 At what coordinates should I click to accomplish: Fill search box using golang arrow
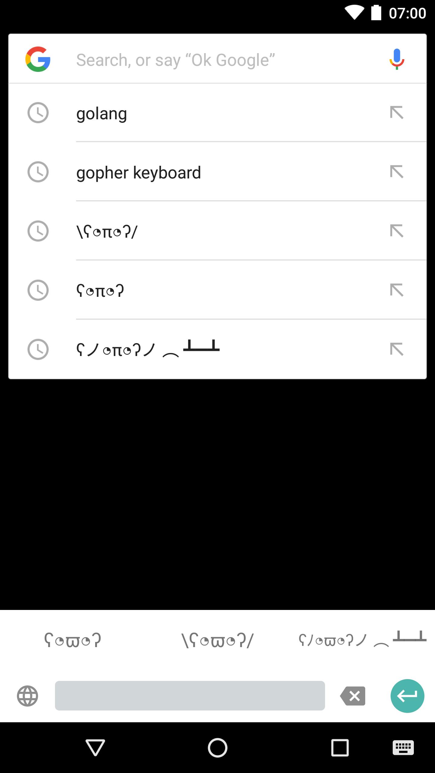(397, 113)
